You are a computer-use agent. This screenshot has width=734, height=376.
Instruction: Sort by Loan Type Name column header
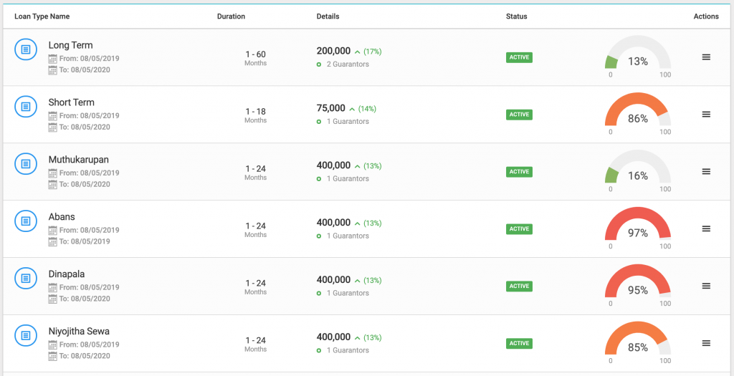point(42,16)
